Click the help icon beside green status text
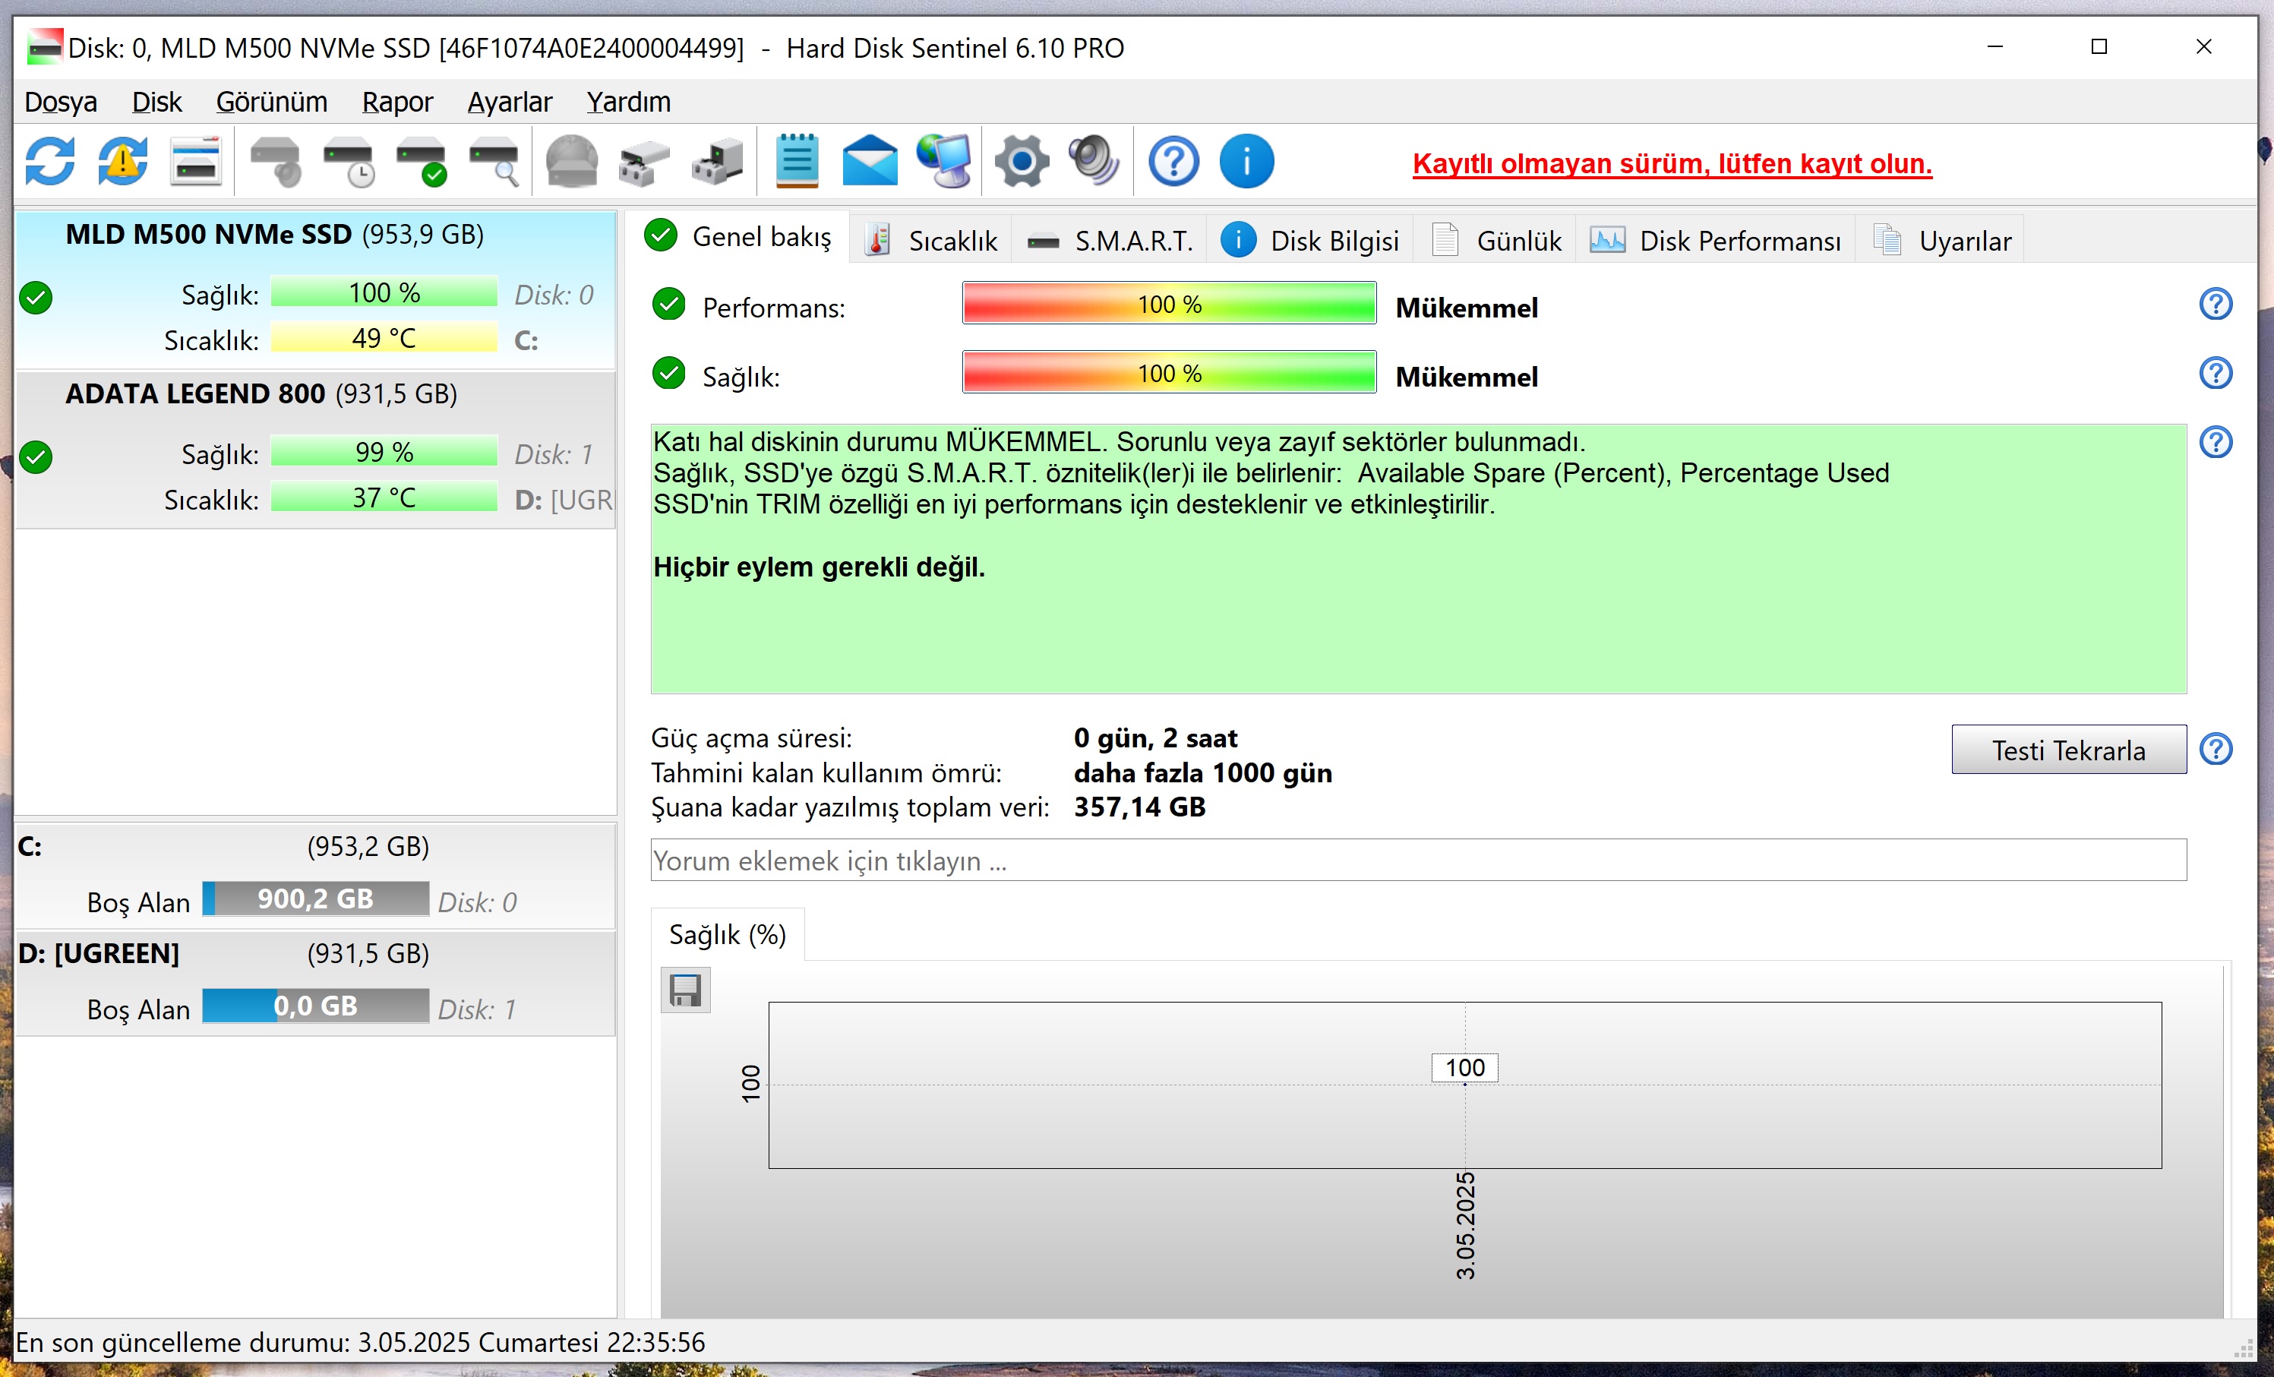The image size is (2274, 1377). pos(2215,442)
